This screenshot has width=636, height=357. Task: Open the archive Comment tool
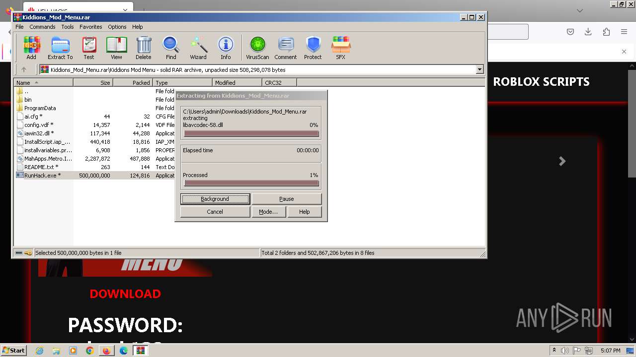click(286, 48)
